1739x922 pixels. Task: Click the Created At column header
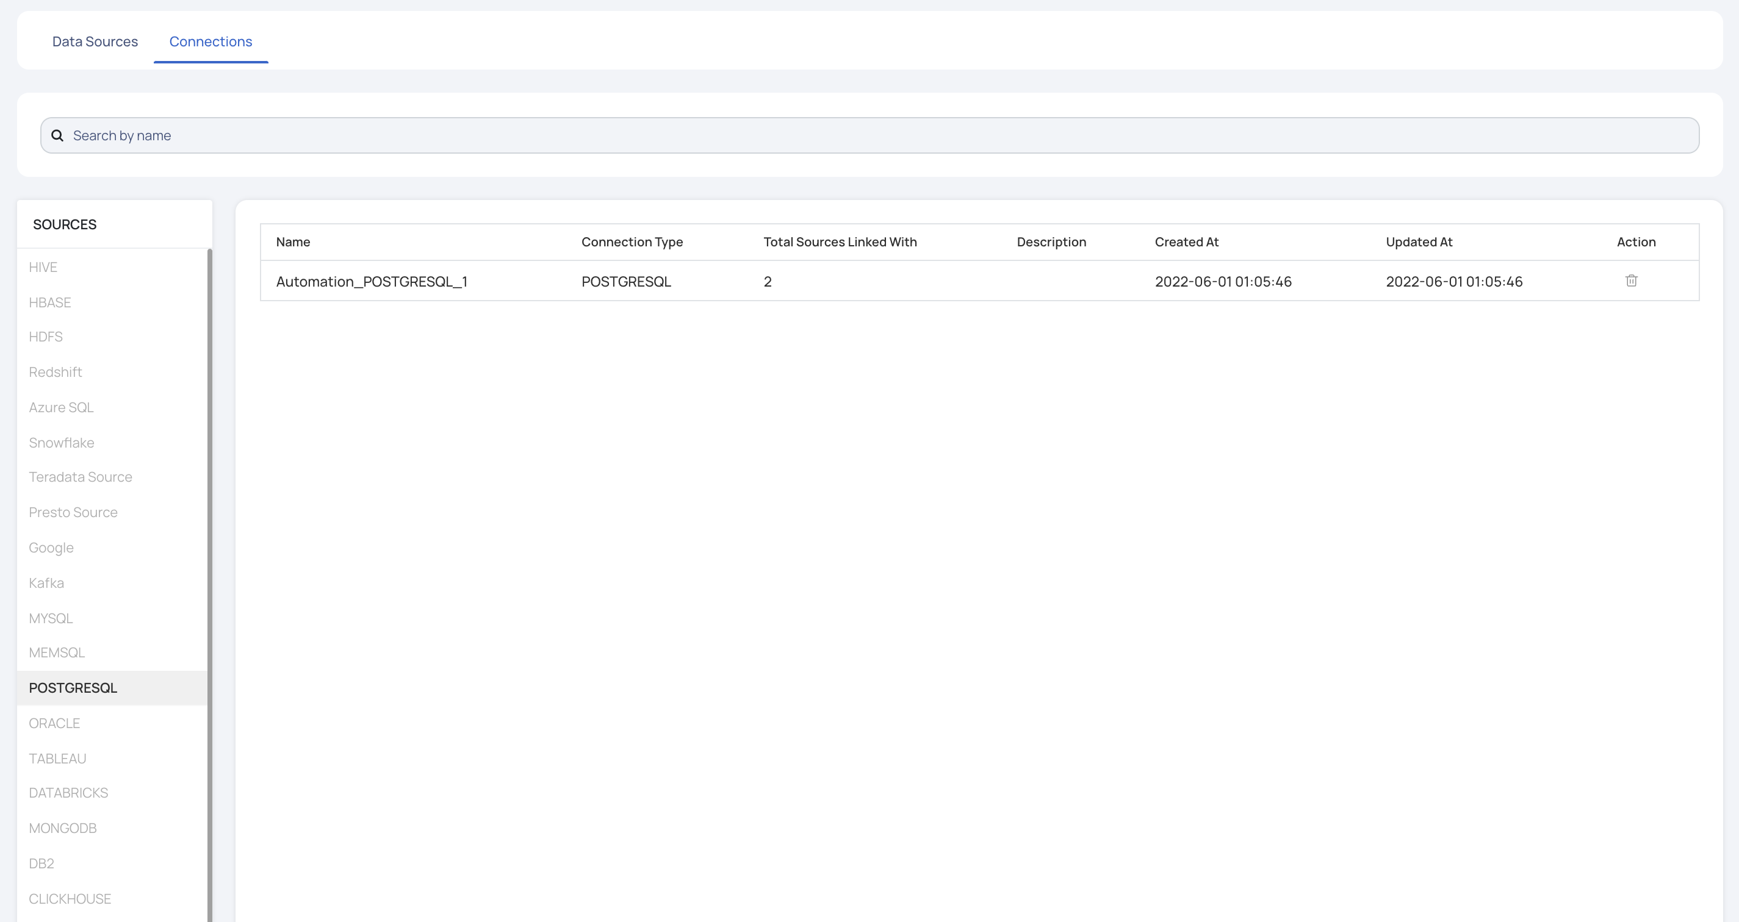click(x=1186, y=242)
